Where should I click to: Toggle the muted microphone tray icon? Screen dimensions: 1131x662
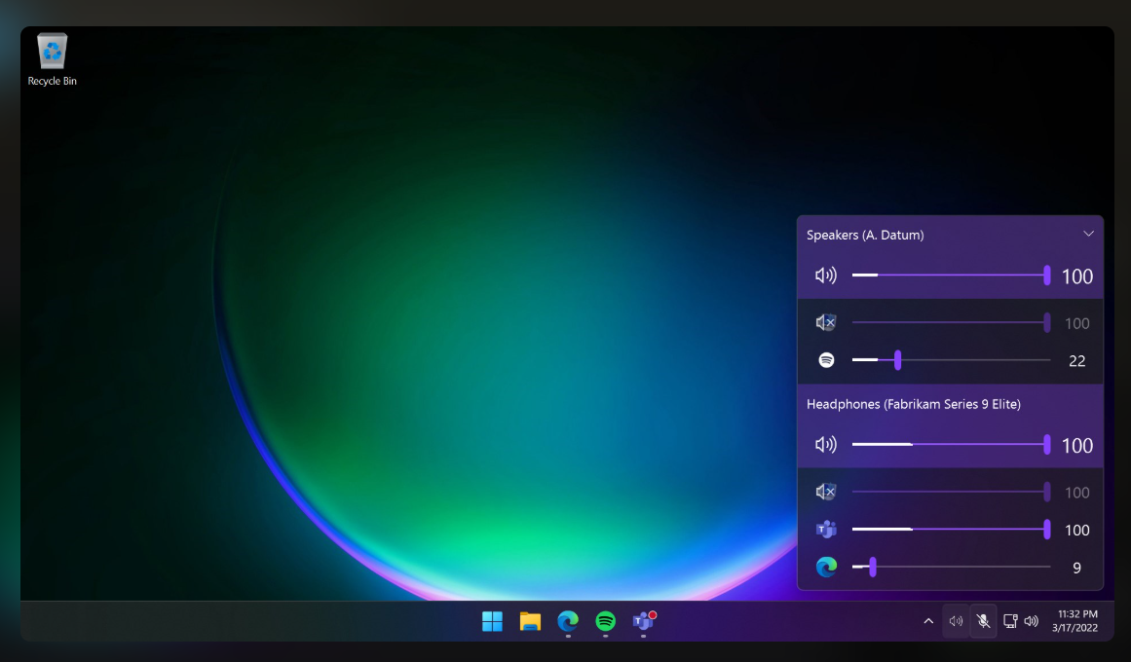pos(983,621)
